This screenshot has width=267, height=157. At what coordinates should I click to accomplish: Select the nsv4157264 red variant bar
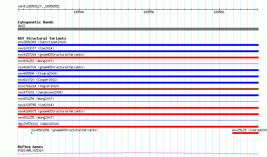point(138,58)
